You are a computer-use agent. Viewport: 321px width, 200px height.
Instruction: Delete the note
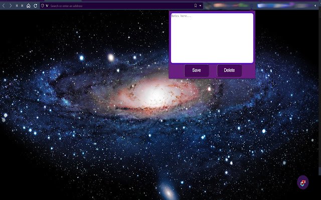(229, 70)
